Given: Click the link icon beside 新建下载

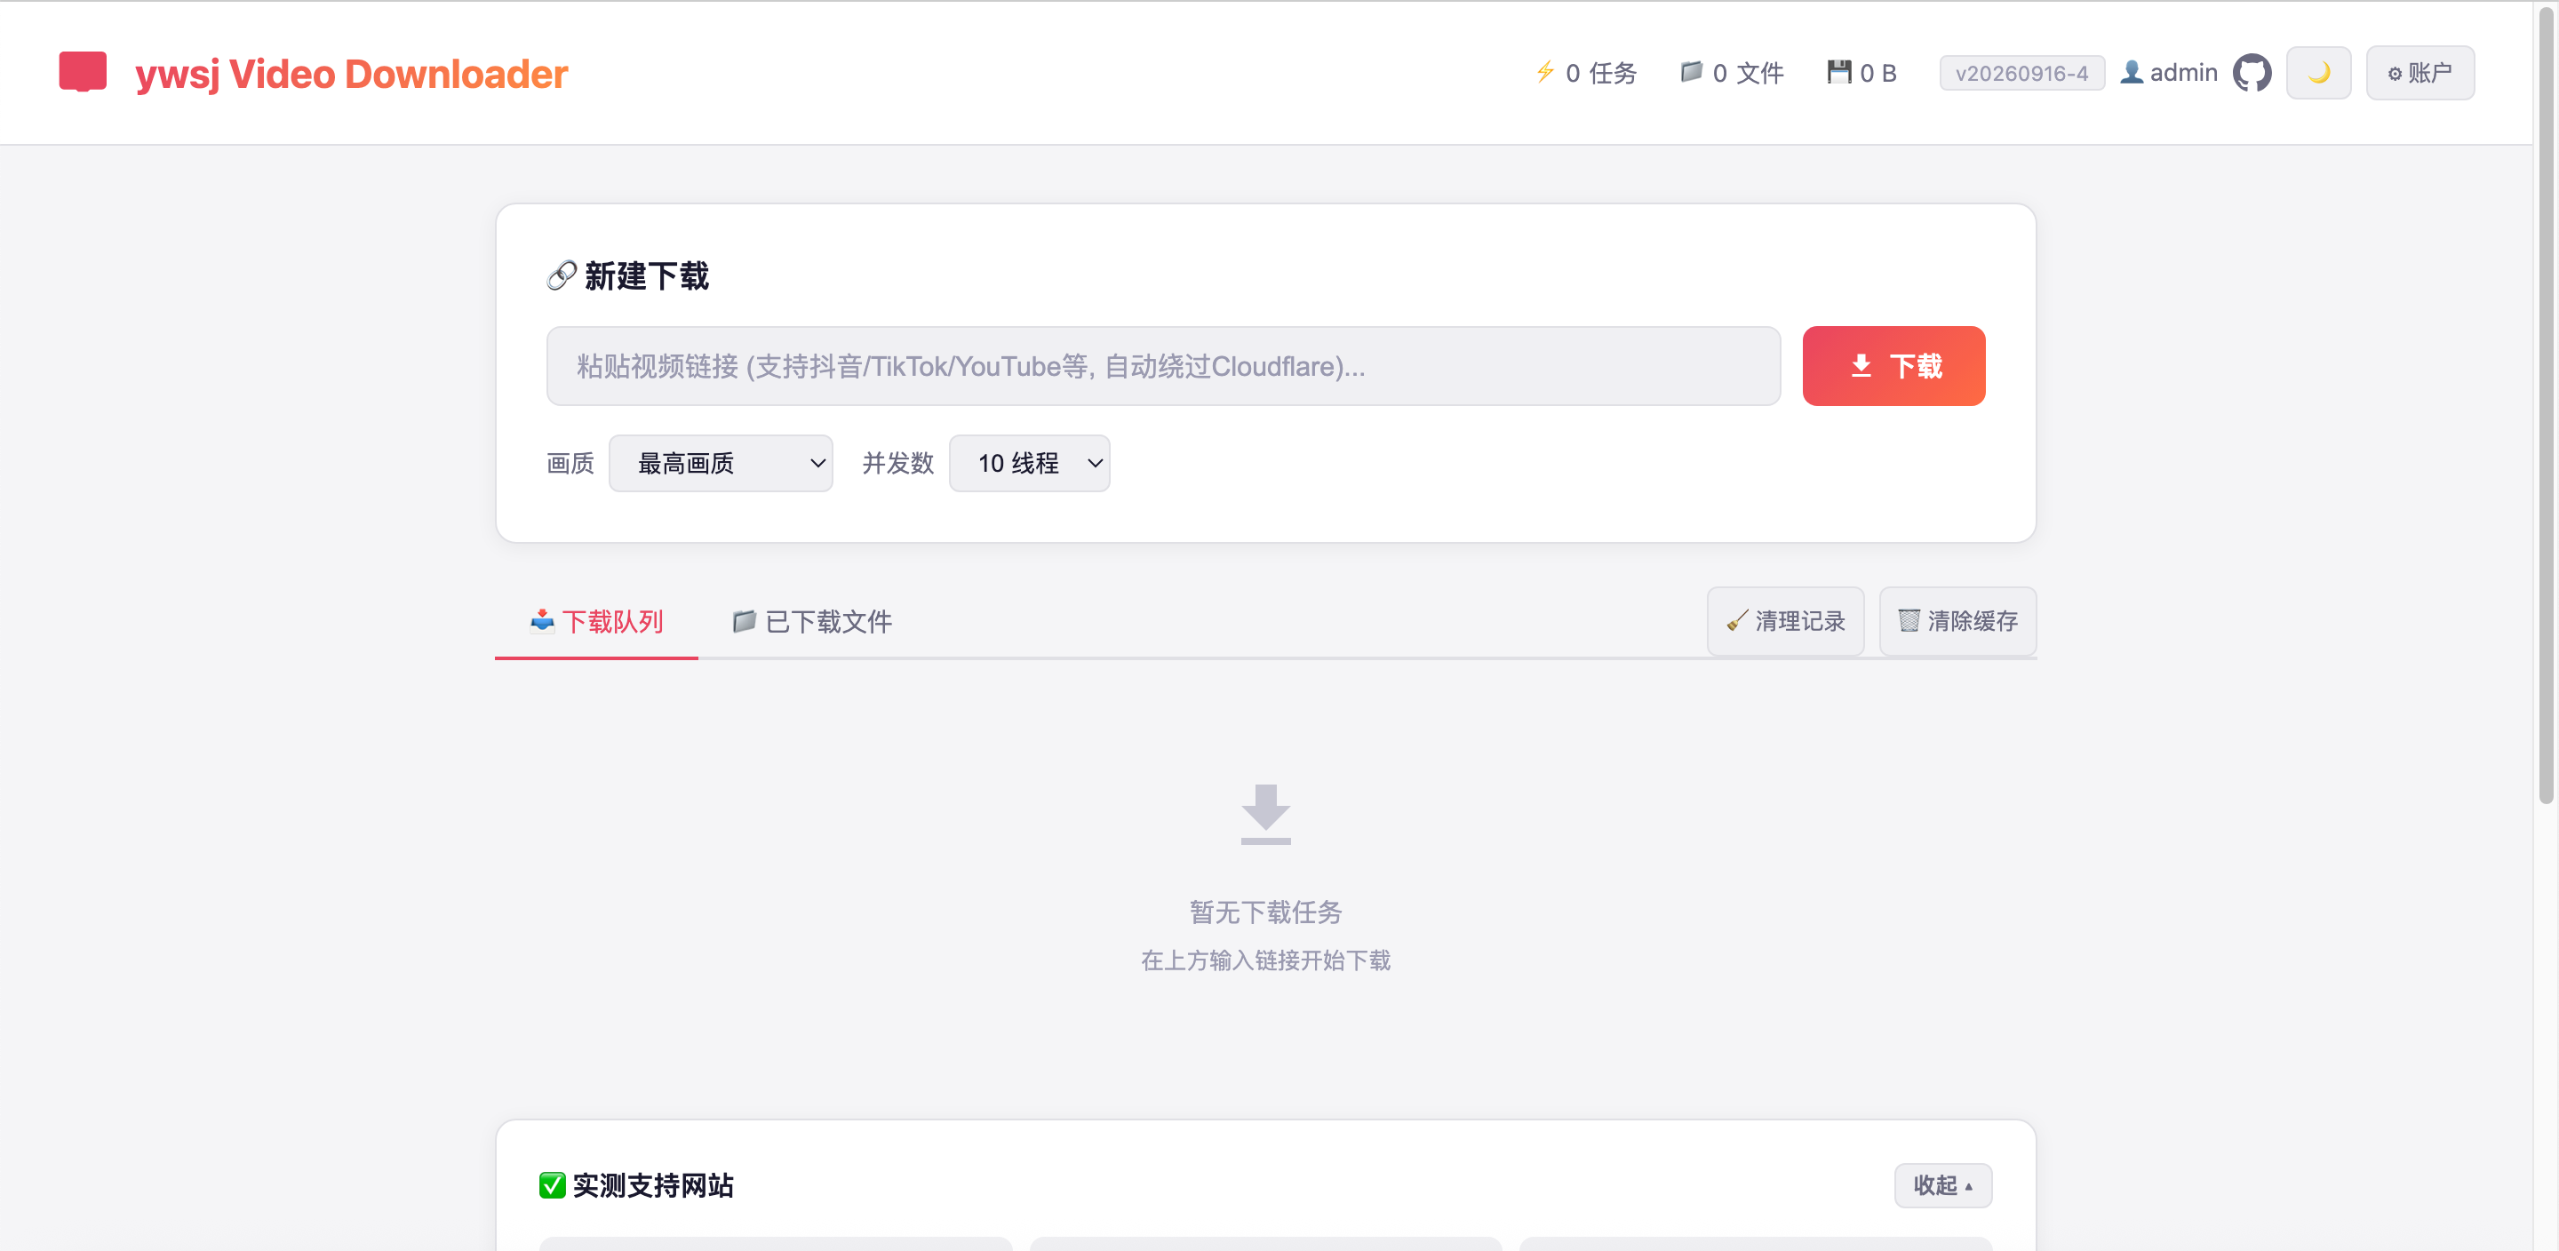Looking at the screenshot, I should pos(562,275).
